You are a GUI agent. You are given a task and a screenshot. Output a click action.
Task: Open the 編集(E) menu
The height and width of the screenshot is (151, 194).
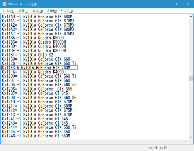(23, 11)
